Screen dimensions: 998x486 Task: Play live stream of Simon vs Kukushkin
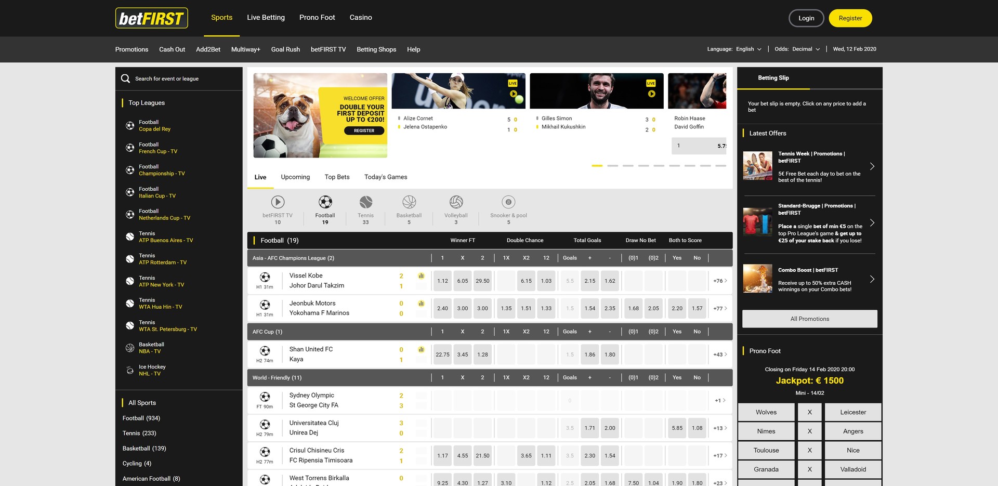pyautogui.click(x=651, y=94)
